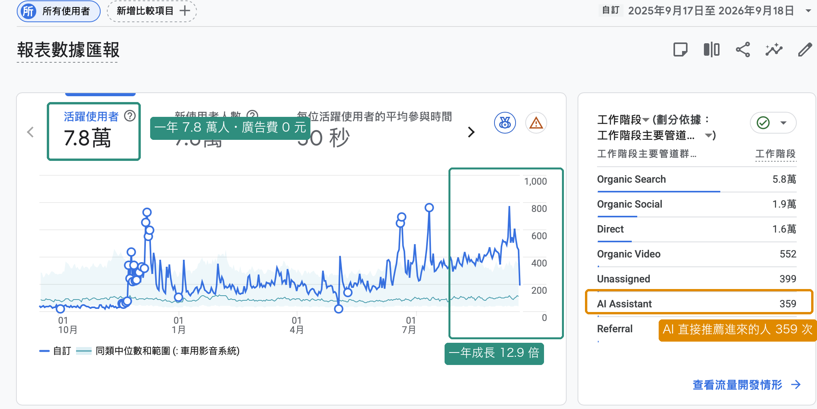The image size is (817, 409).
Task: Open the compare columns view icon
Action: click(712, 50)
